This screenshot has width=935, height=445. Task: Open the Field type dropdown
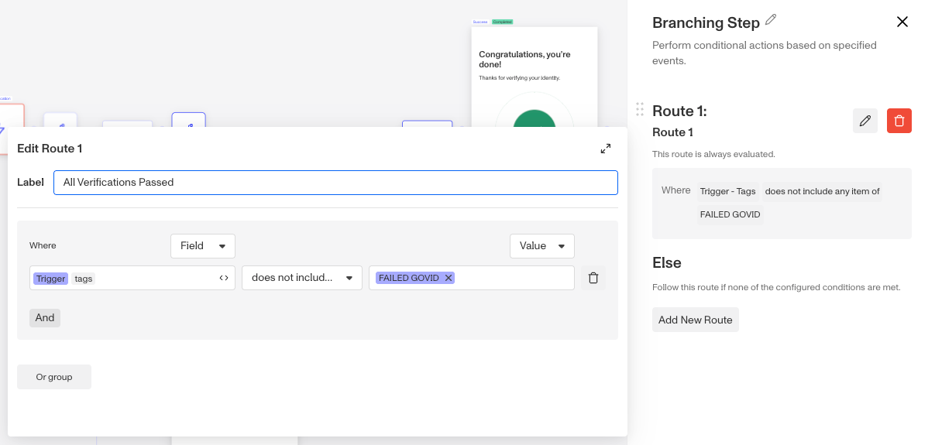click(x=203, y=246)
